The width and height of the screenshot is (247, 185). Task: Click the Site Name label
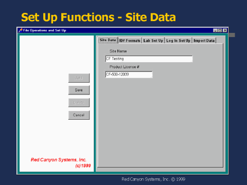click(118, 51)
